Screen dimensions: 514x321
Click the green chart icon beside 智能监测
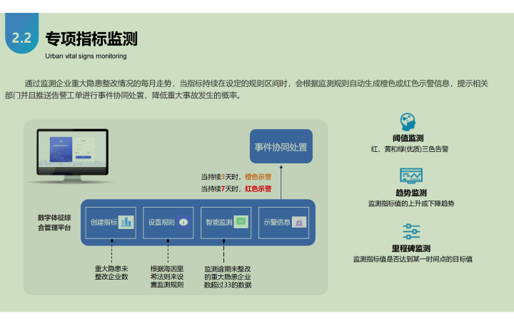(x=242, y=222)
